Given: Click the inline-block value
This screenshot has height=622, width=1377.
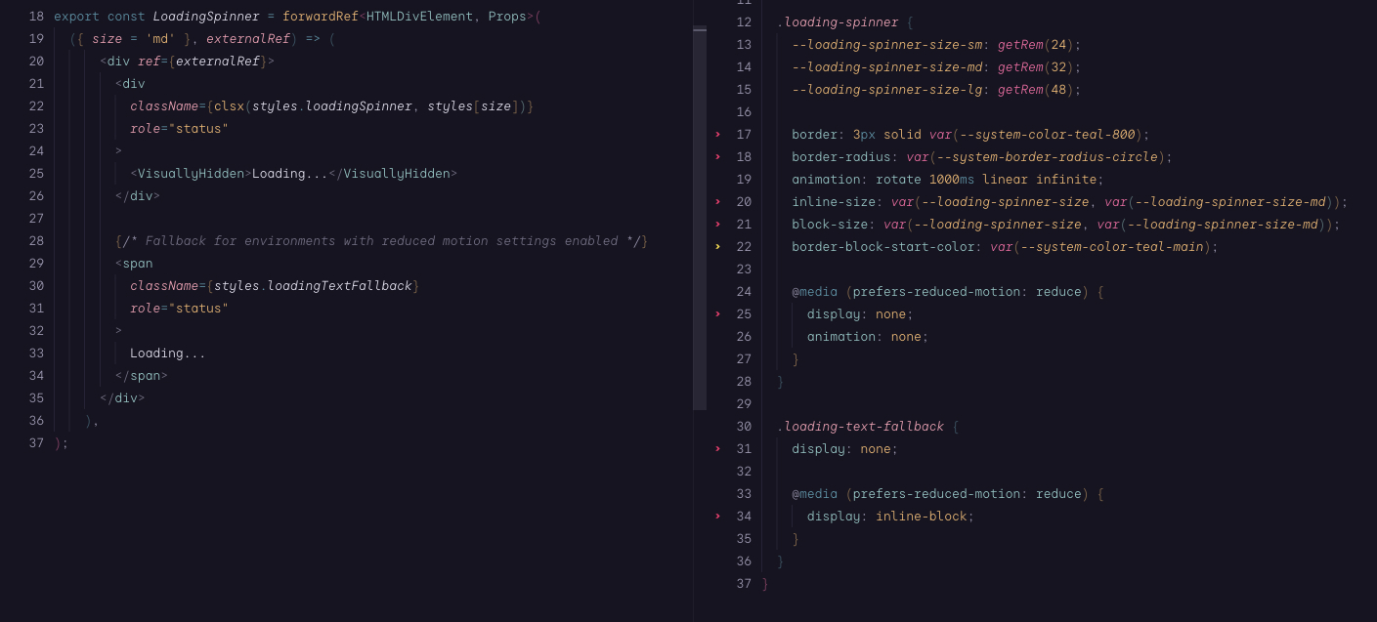Looking at the screenshot, I should click(x=921, y=516).
